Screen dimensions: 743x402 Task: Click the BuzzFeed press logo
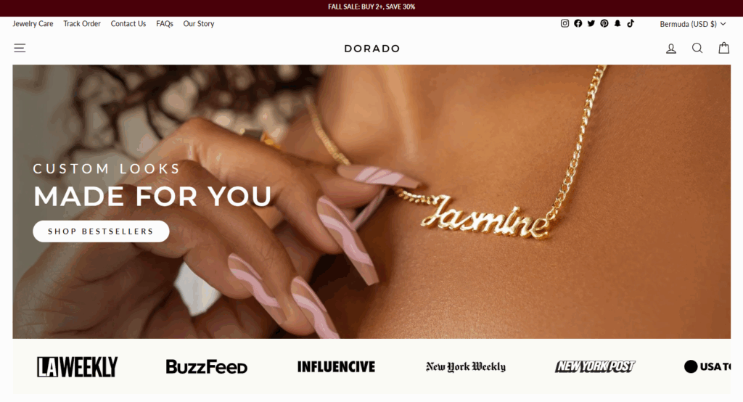click(x=207, y=367)
